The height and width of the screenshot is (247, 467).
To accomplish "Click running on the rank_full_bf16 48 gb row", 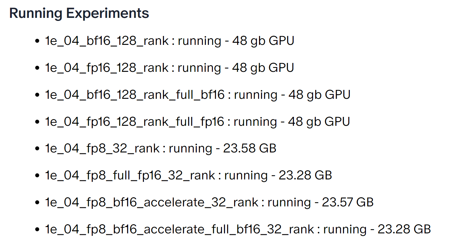I will pyautogui.click(x=256, y=95).
